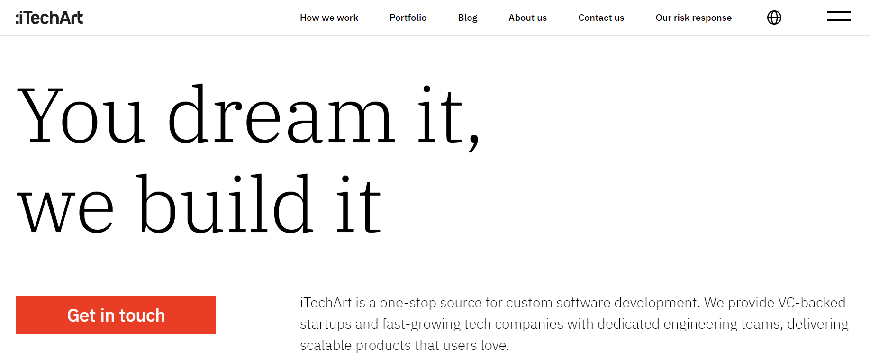Click the word "we" in the headline
This screenshot has height=358, width=870.
(x=65, y=208)
